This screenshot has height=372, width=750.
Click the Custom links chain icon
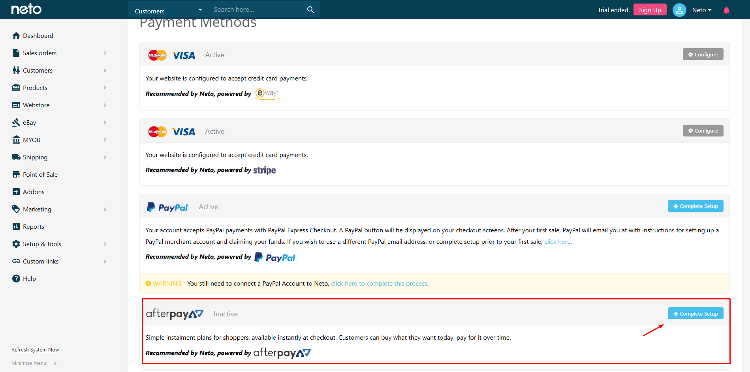[16, 261]
